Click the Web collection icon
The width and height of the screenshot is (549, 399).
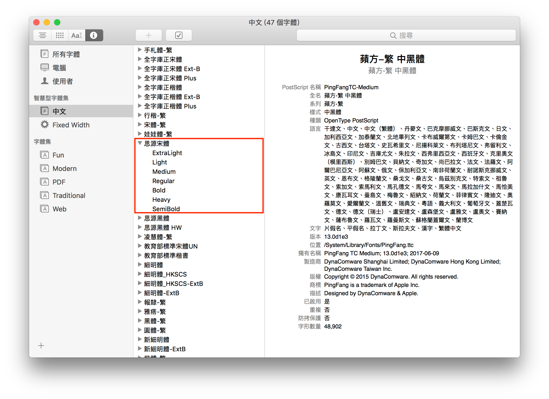tap(44, 209)
